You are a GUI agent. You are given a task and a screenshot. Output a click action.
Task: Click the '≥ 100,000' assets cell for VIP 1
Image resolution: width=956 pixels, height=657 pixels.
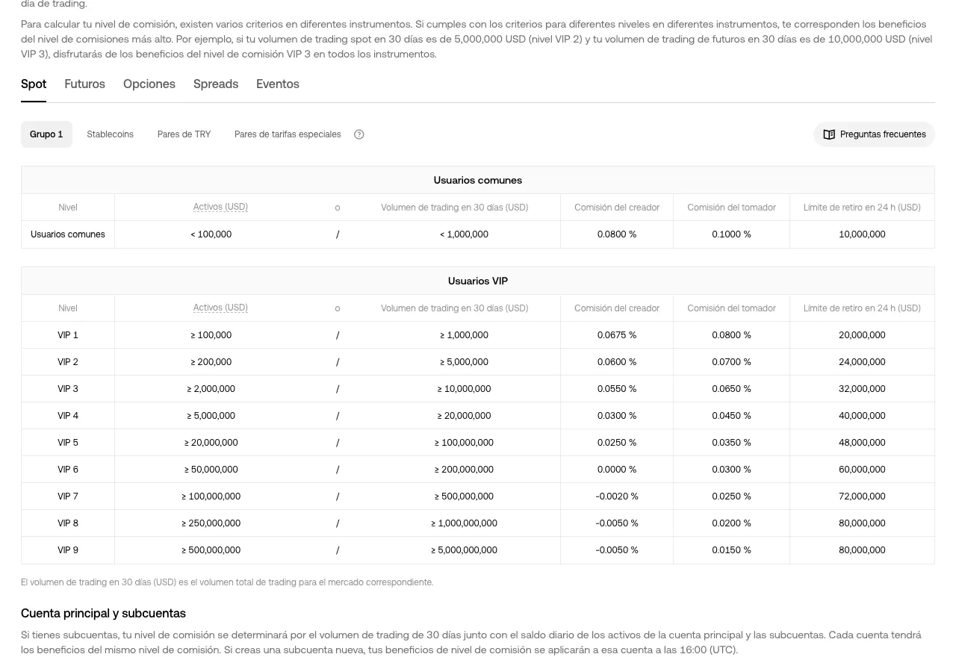[x=211, y=335]
